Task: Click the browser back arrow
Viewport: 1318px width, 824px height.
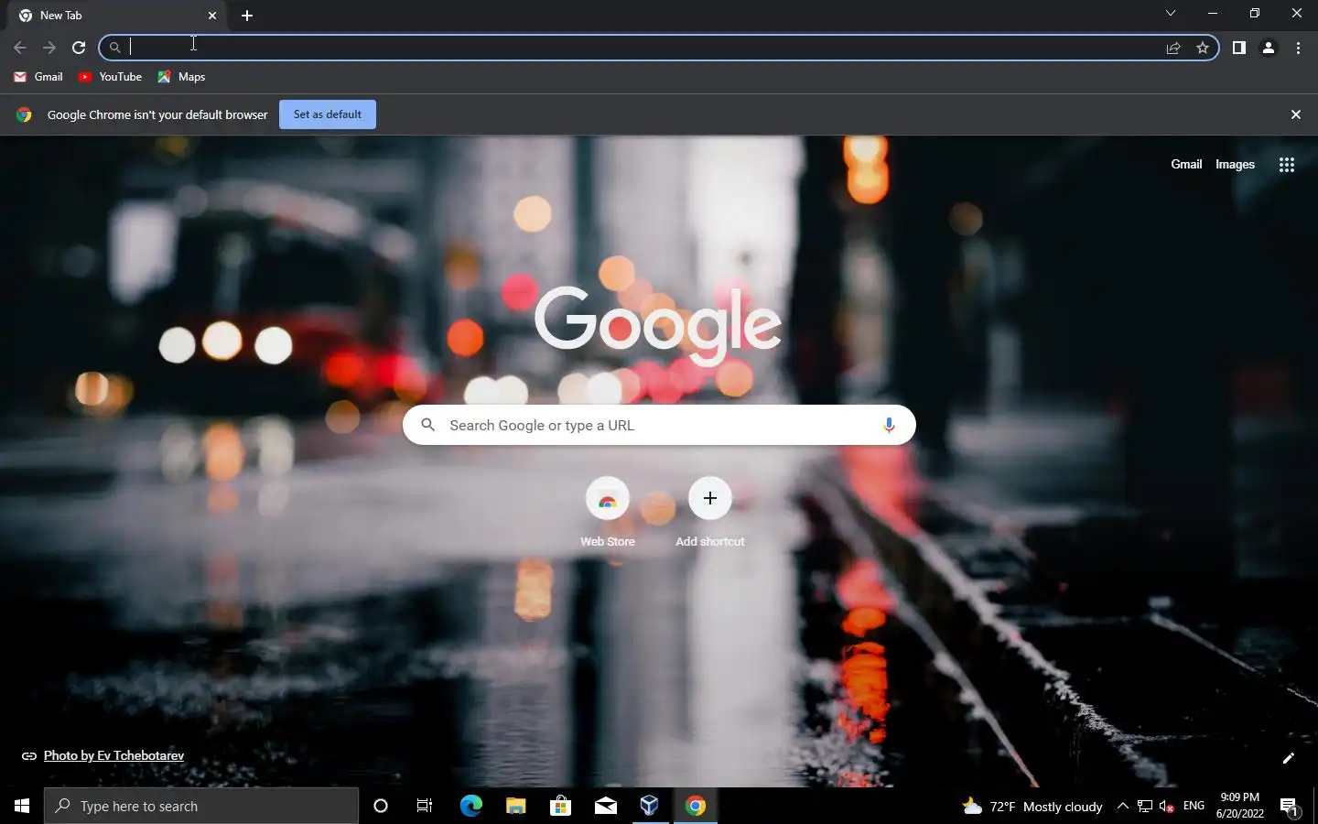Action: (20, 48)
